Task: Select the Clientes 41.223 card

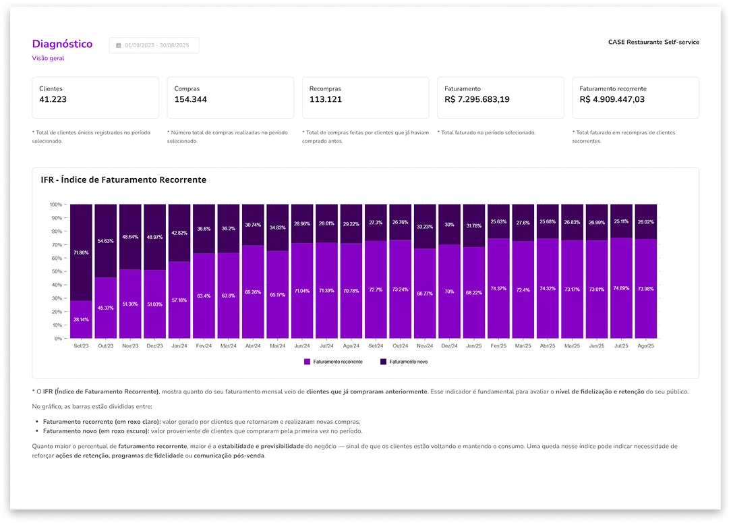Action: [95, 98]
